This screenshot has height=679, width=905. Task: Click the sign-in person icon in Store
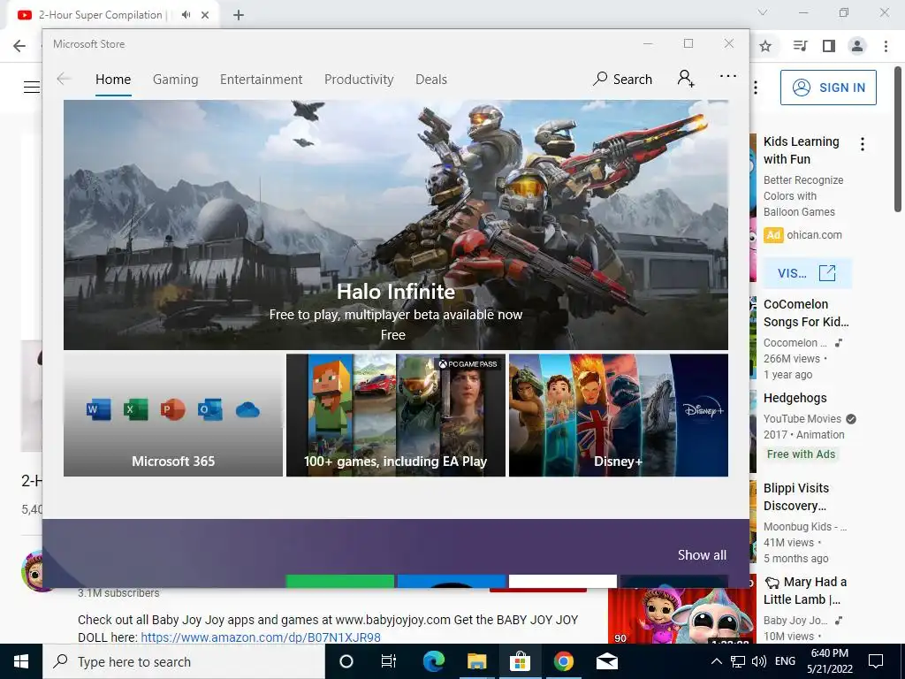(x=686, y=78)
